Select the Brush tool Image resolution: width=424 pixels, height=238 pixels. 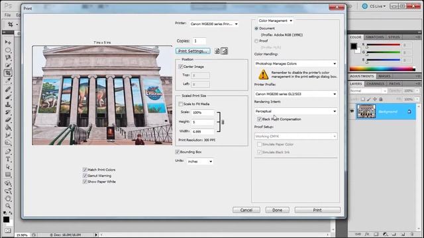coord(8,97)
